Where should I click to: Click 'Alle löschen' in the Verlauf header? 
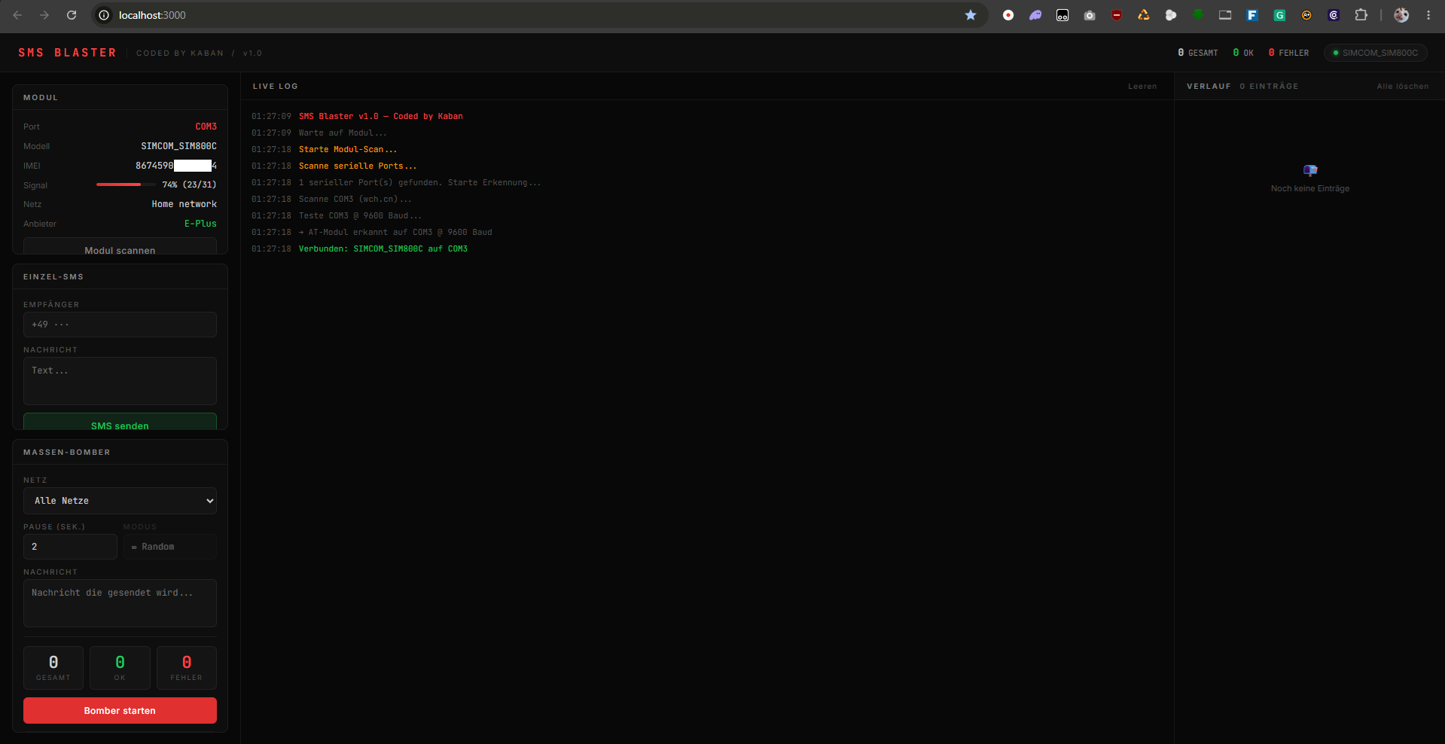pyautogui.click(x=1402, y=87)
